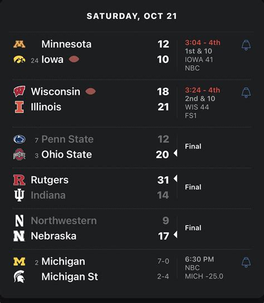Tap the Penn State Nittany Lions logo
Viewport: 264px width, 303px height.
[19, 139]
